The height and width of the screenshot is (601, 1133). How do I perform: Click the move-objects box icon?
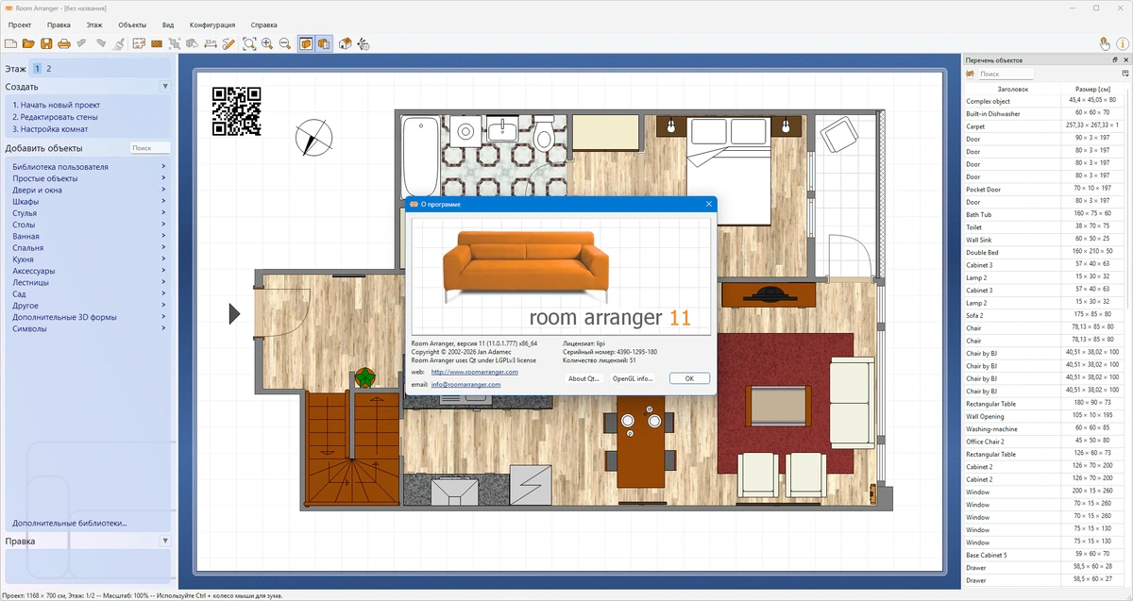pyautogui.click(x=192, y=43)
